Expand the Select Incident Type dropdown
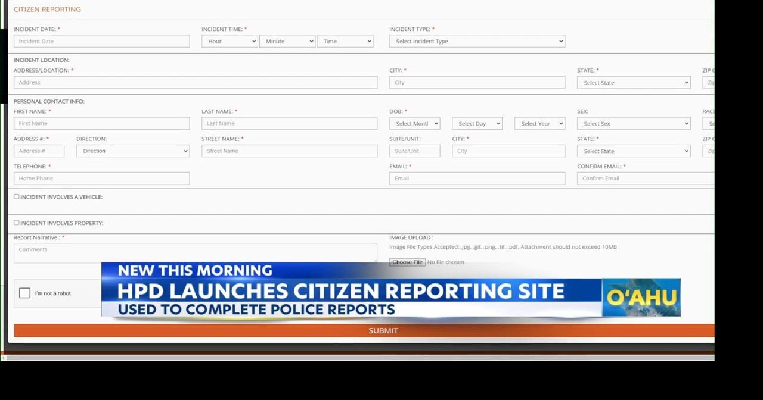The height and width of the screenshot is (400, 763). pyautogui.click(x=477, y=41)
